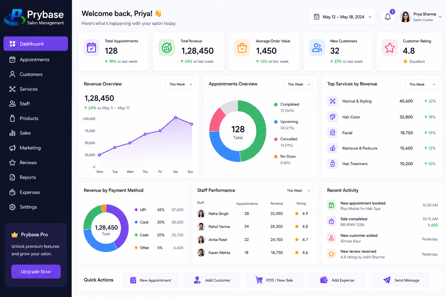
Task: Click the Send Message paper plane icon
Action: pos(387,280)
